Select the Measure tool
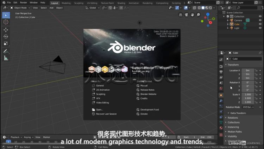Image resolution: width=264 pixels, height=149 pixels. click(6, 58)
